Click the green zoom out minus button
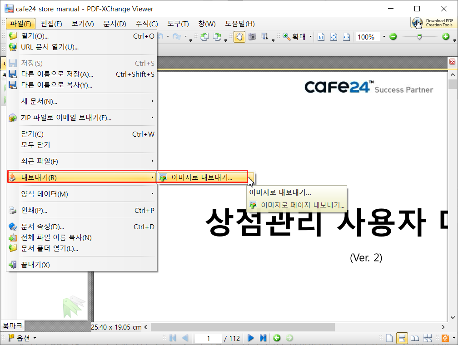 tap(393, 36)
